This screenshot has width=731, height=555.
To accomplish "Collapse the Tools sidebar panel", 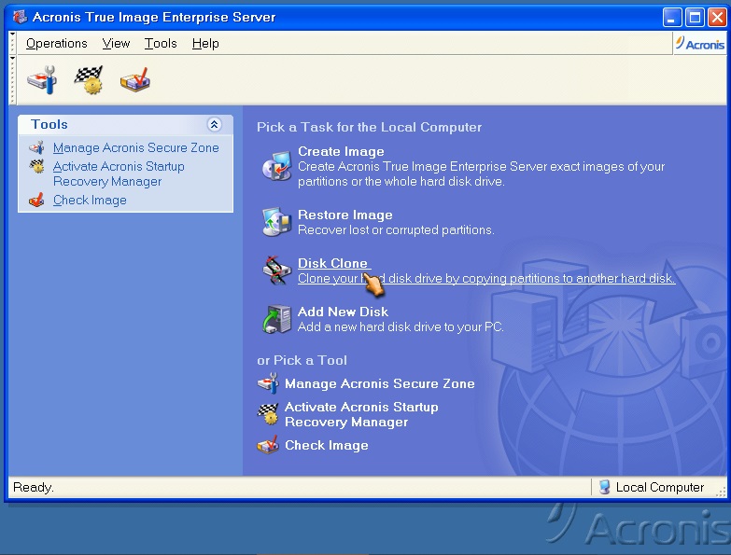I will (214, 124).
